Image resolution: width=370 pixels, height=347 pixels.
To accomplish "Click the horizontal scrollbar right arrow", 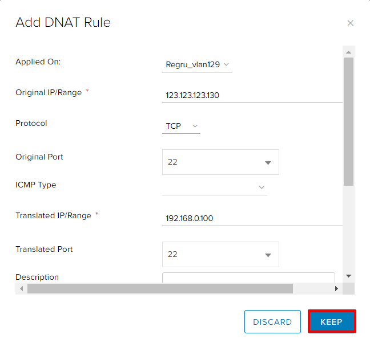I will pos(336,289).
